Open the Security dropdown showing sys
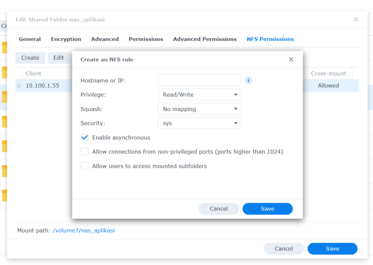373x265 pixels. [200, 123]
